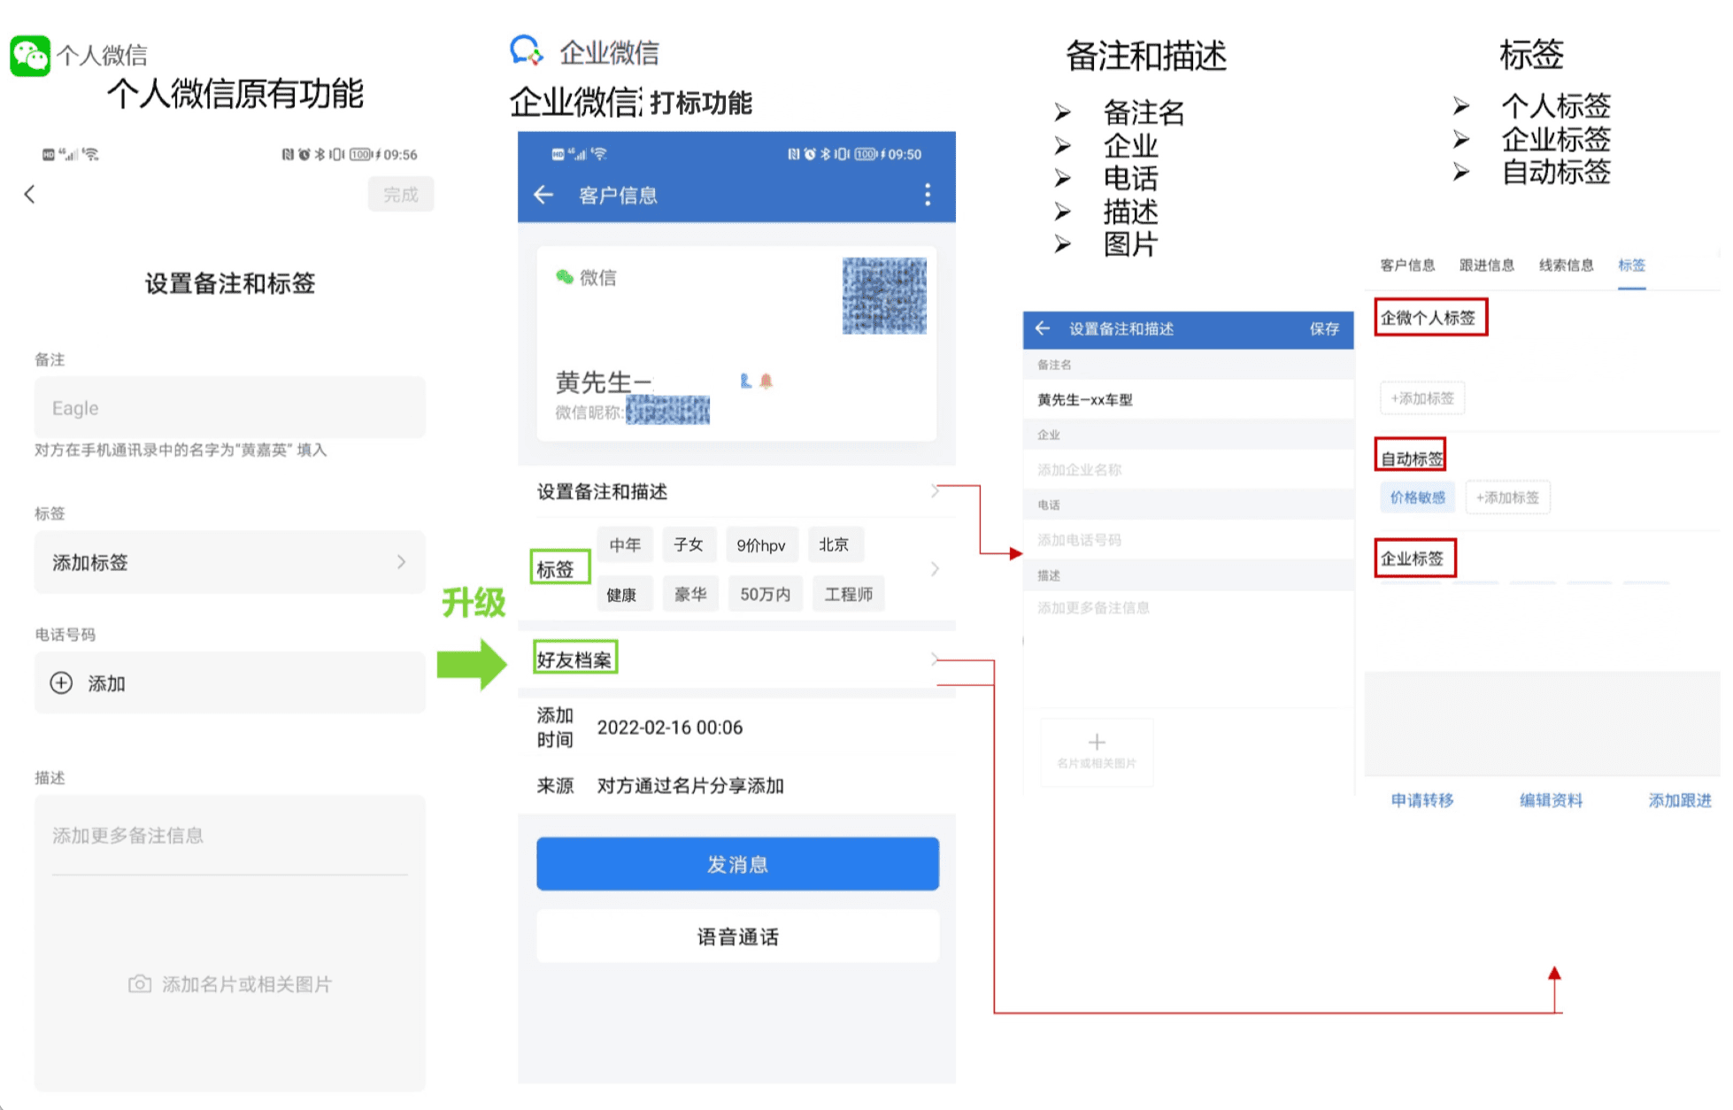Click the 添加更多备注信息 description field

(x=230, y=836)
